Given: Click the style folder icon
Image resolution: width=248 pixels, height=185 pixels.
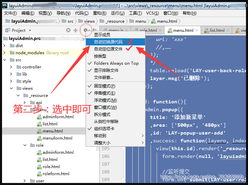Looking at the screenshot, I should click(x=19, y=81).
